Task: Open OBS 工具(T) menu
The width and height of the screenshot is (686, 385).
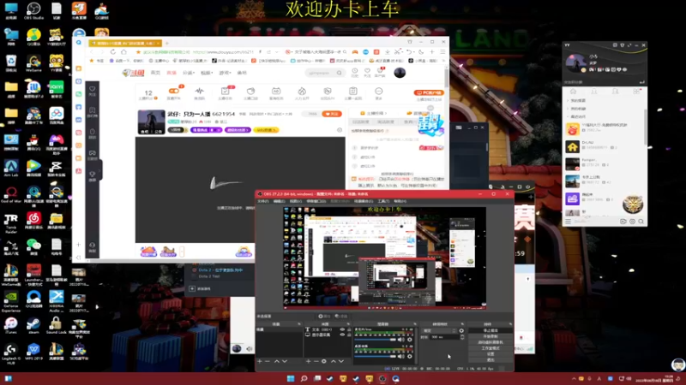Action: tap(383, 201)
